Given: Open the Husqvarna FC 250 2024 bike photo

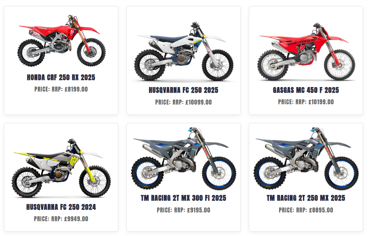Looking at the screenshot, I should click(61, 169).
